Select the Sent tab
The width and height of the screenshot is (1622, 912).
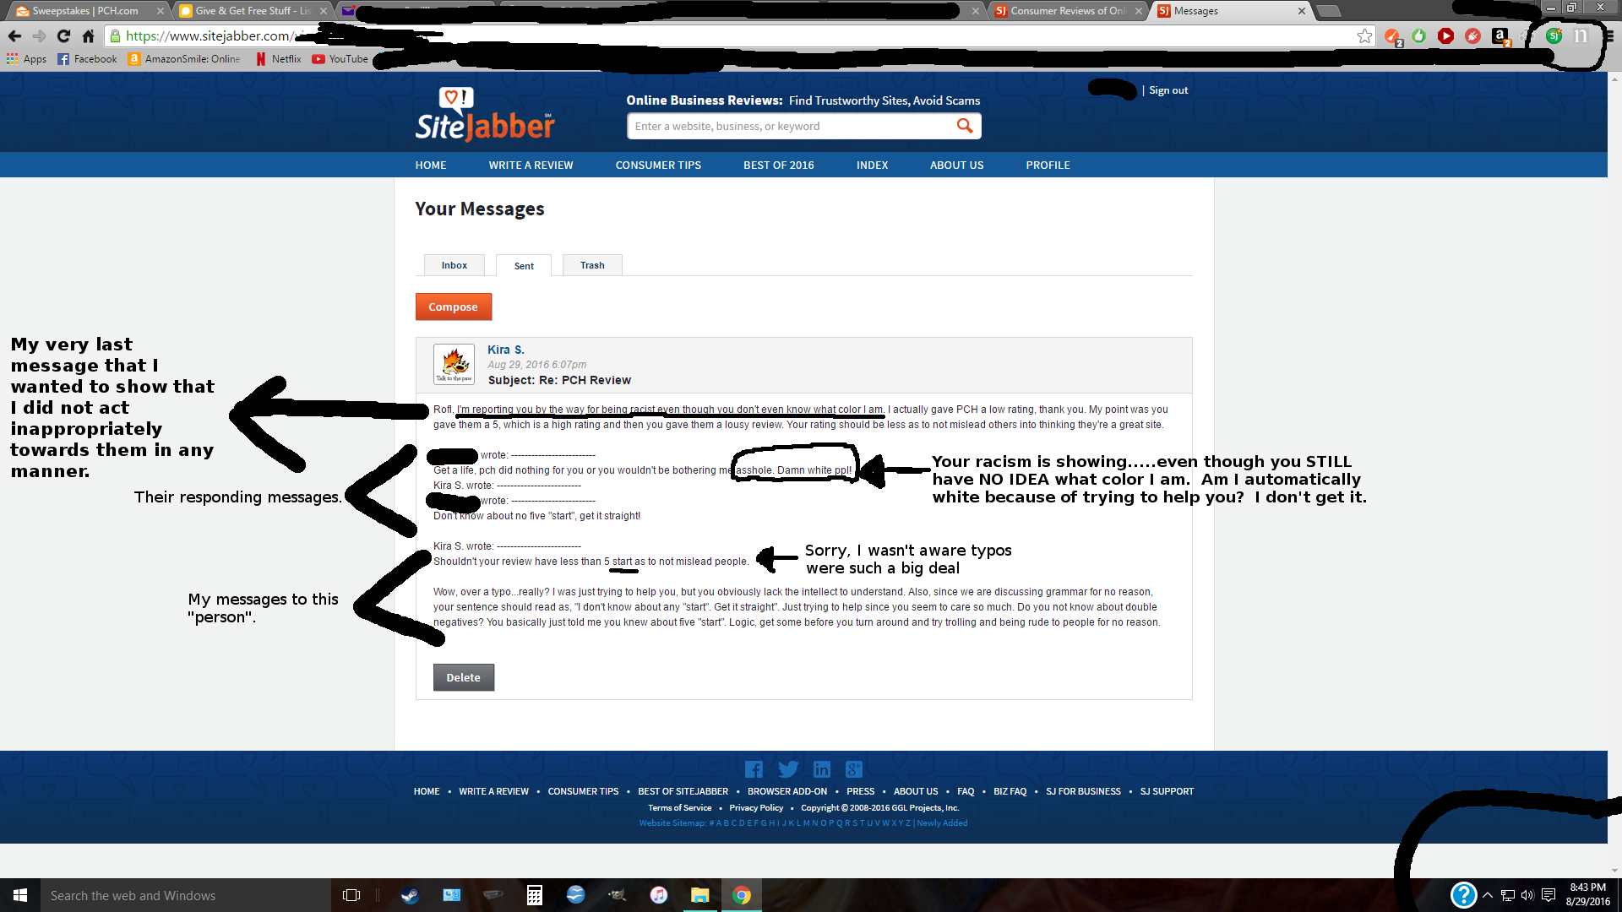(524, 265)
